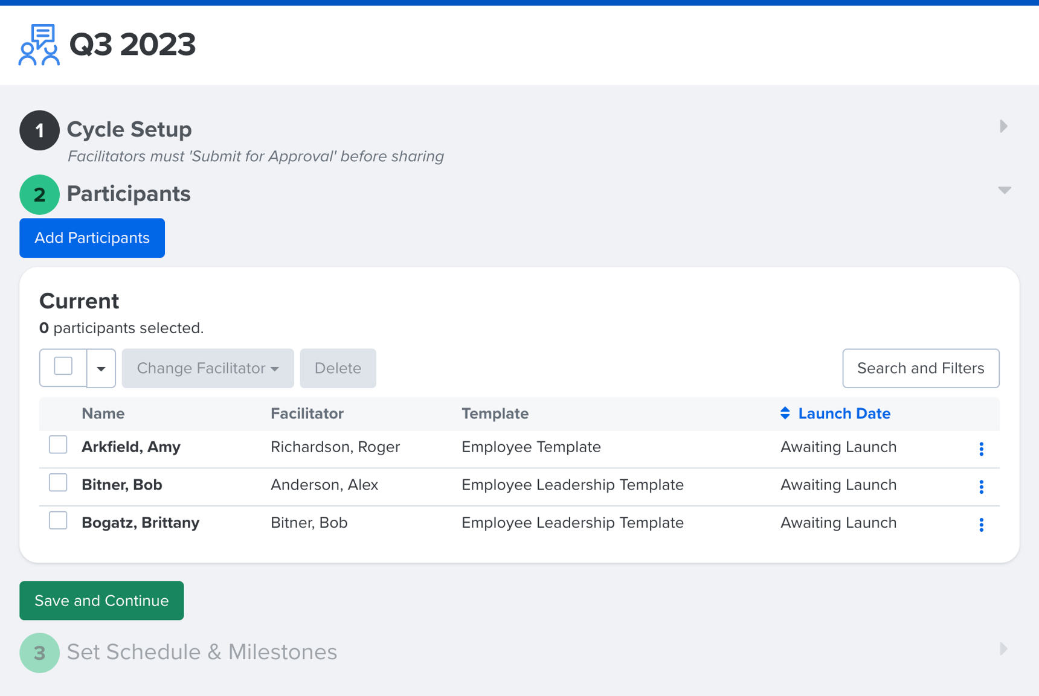1039x696 pixels.
Task: Open actions menu for Bogatz, Brittany
Action: click(x=982, y=525)
